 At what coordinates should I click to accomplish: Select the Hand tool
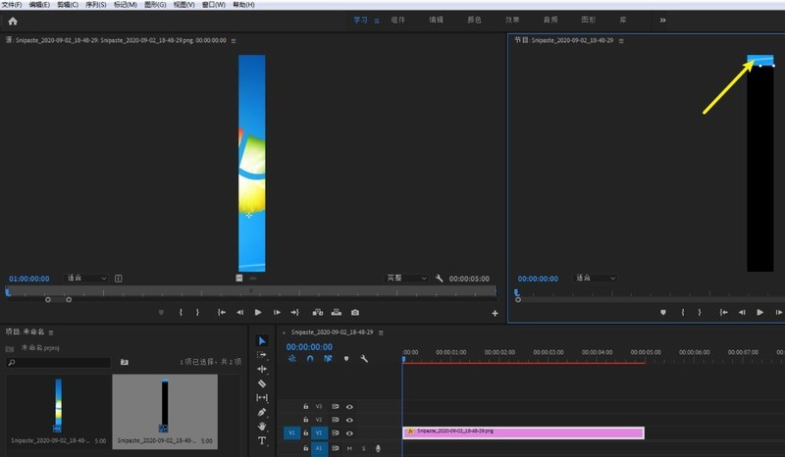coord(262,427)
